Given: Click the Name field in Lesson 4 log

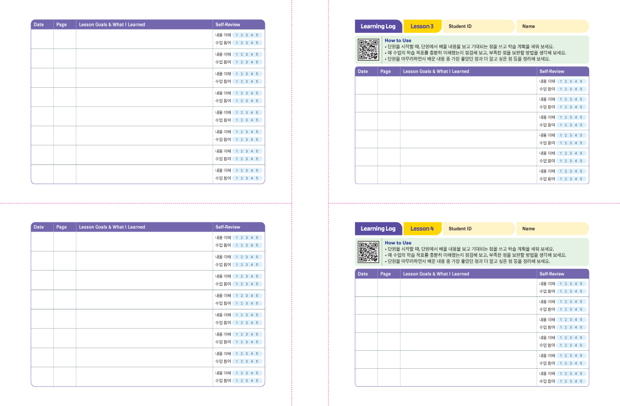Looking at the screenshot, I should point(552,229).
